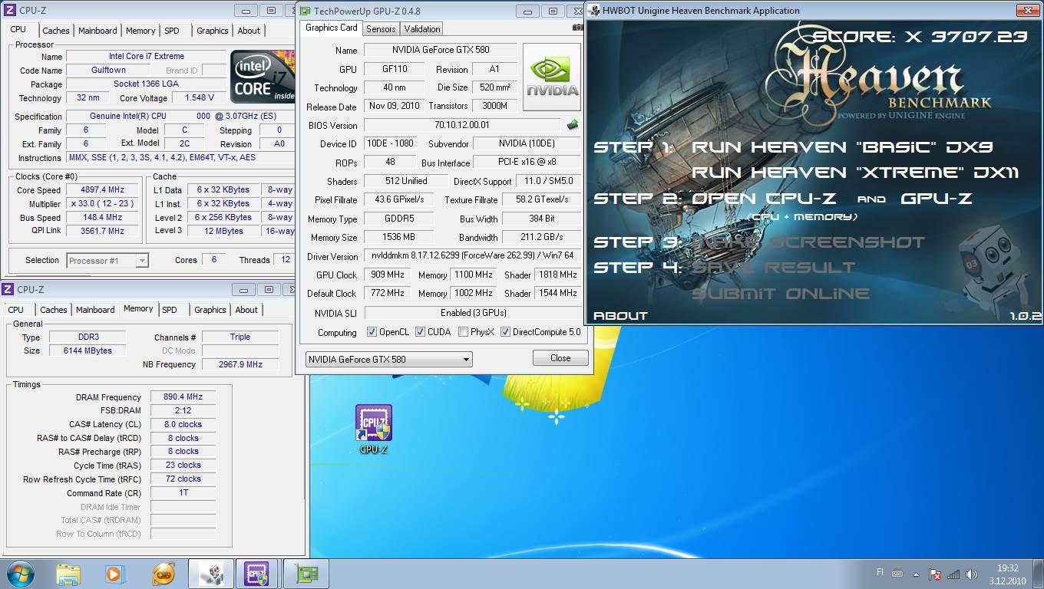The width and height of the screenshot is (1044, 589).
Task: Switch to Caches tab in top CPU-Z
Action: pyautogui.click(x=55, y=31)
